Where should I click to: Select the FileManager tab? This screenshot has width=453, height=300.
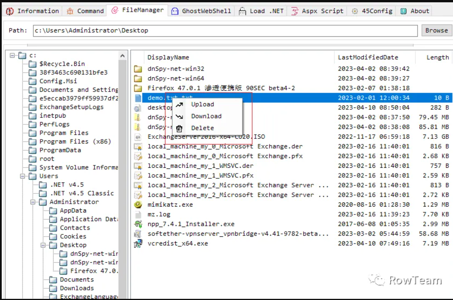pos(138,10)
